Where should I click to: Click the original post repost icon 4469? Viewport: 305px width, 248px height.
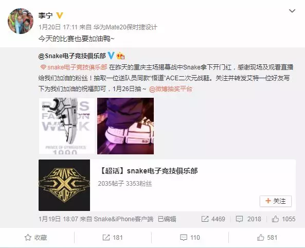[x=213, y=219]
